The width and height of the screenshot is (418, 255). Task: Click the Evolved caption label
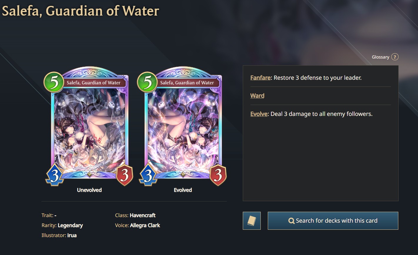[x=183, y=190]
